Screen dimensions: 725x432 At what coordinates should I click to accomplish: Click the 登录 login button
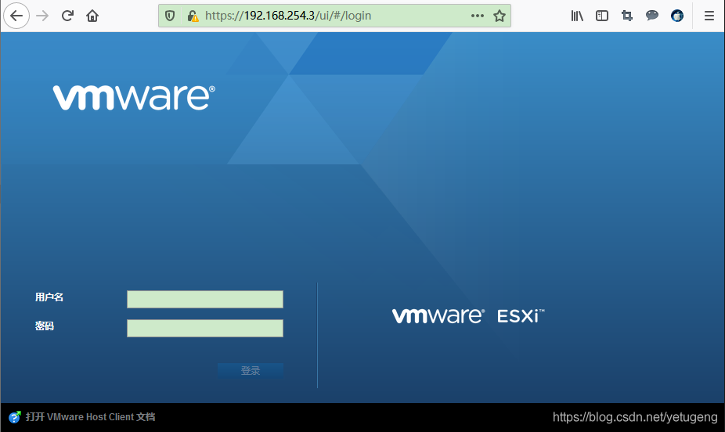pos(251,370)
